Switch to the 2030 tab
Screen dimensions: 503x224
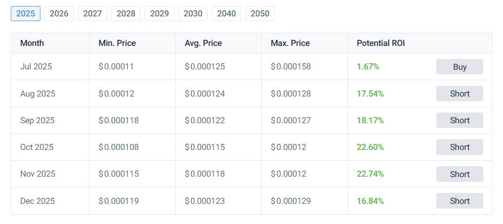[x=193, y=14]
